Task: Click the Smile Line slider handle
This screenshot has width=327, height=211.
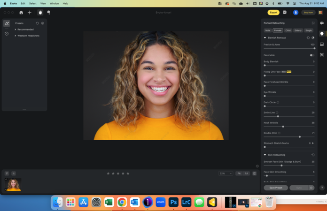Action: (278, 116)
